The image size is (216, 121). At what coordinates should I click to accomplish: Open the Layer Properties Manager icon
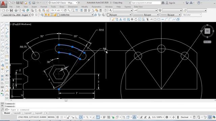[42, 15]
